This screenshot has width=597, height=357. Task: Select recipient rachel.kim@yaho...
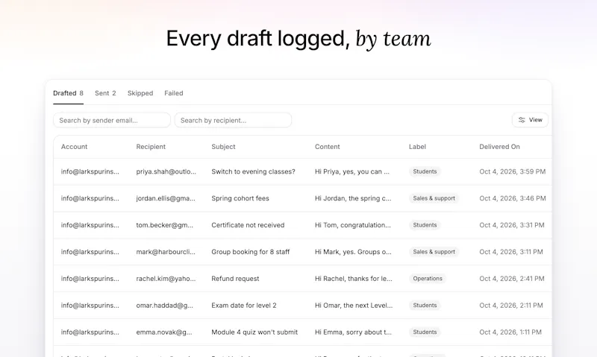[x=166, y=279]
